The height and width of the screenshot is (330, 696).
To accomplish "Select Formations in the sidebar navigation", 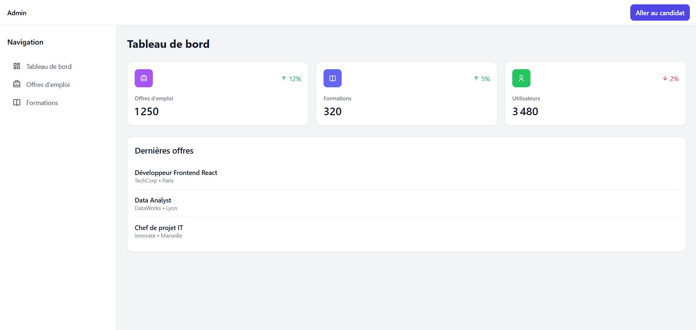I will click(x=42, y=103).
